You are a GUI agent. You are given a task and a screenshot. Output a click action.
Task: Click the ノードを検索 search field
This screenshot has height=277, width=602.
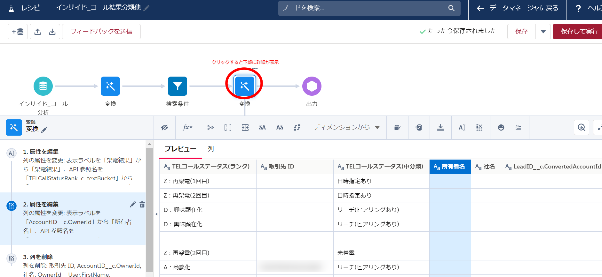[365, 8]
